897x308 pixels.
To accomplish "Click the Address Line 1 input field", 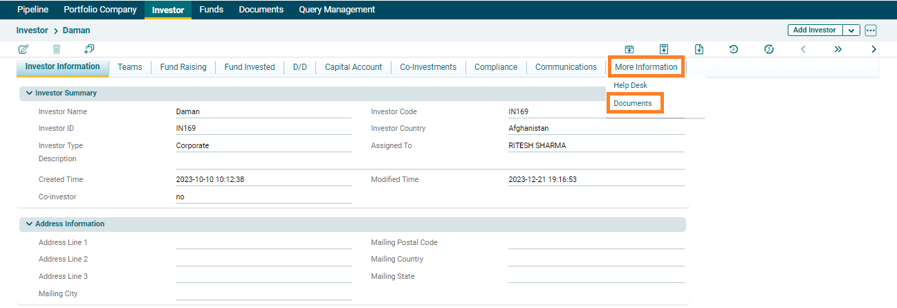I will [x=263, y=242].
